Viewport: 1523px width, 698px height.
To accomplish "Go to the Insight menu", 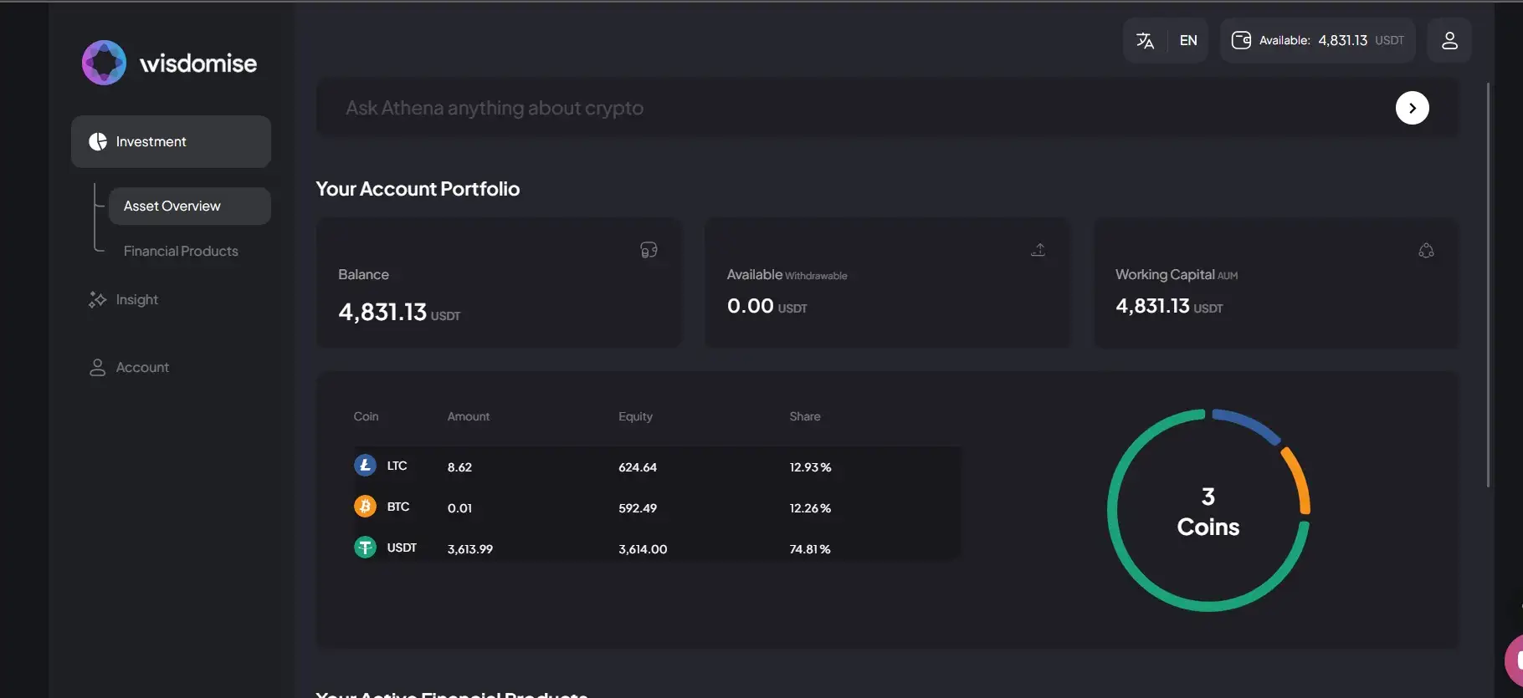I will click(x=136, y=300).
